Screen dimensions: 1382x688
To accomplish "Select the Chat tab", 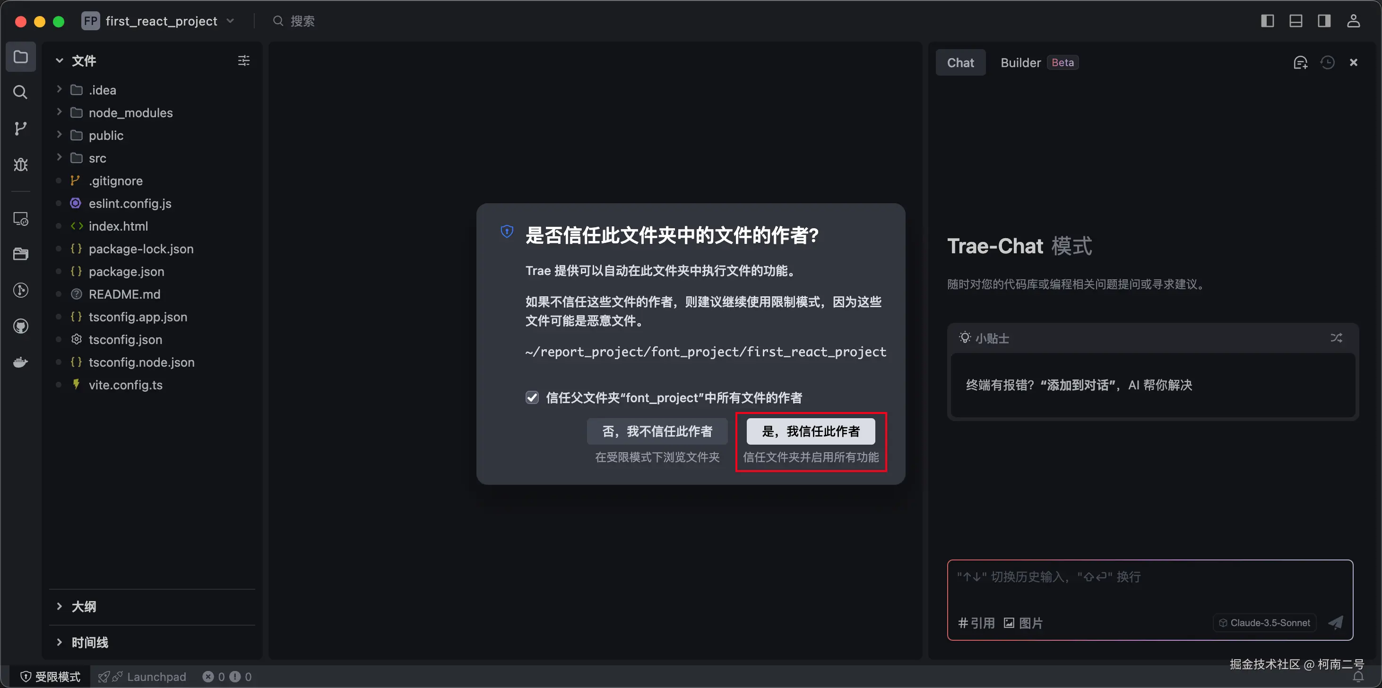I will 960,63.
